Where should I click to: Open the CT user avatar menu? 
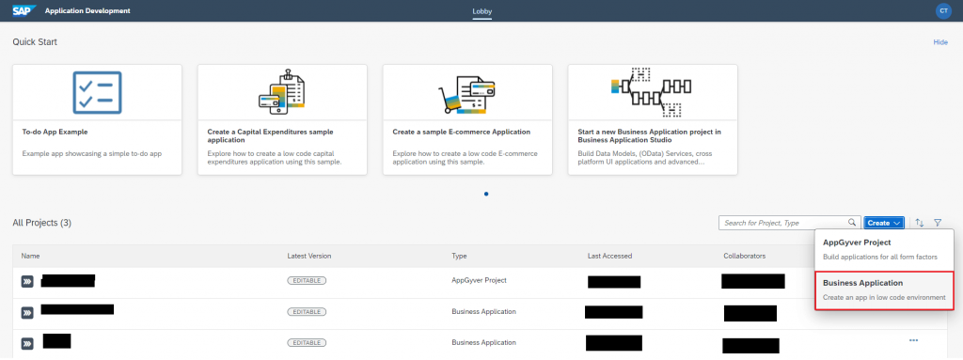pyautogui.click(x=942, y=10)
